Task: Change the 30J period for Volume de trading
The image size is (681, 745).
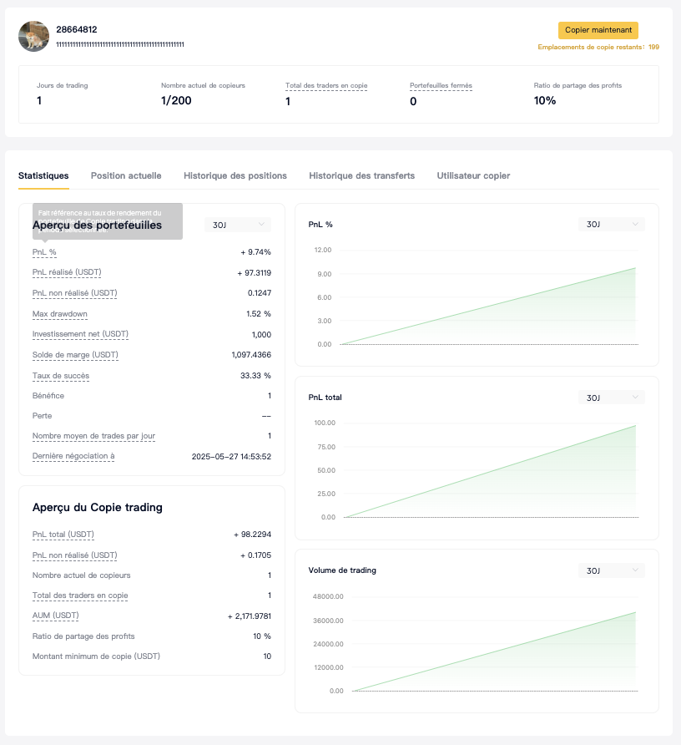Action: [611, 570]
